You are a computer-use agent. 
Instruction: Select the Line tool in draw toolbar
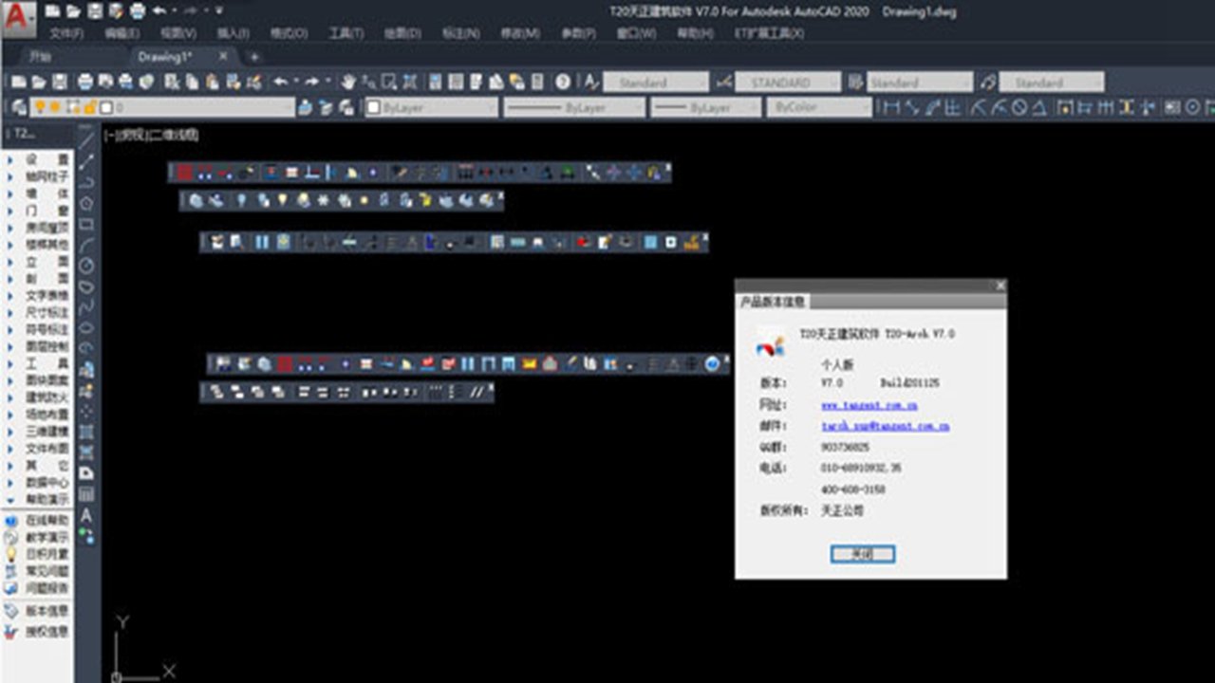tap(86, 140)
